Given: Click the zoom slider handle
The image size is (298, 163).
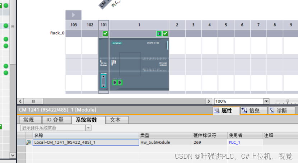Looking at the screenshot, I should 288,101.
